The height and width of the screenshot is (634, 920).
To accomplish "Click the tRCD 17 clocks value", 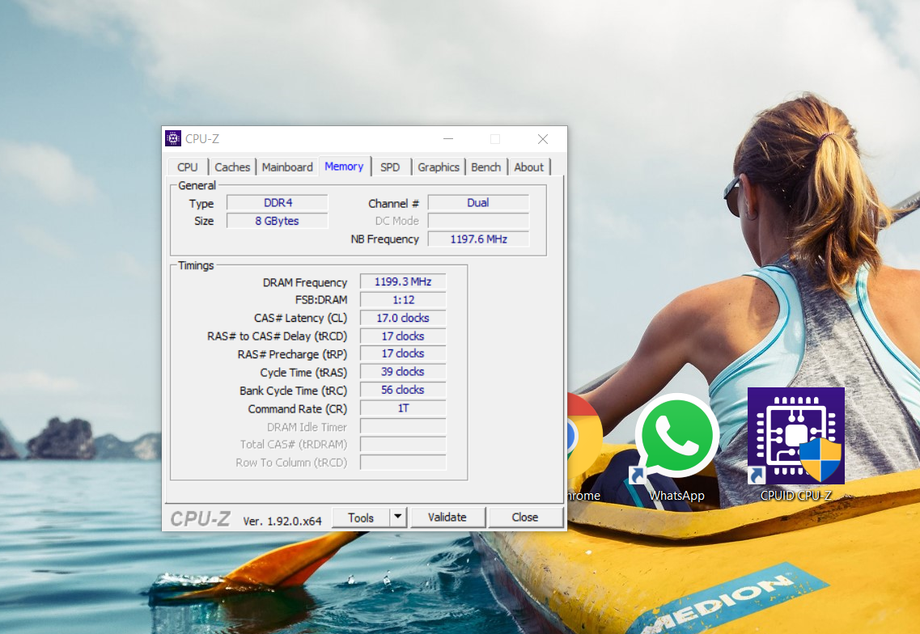I will (403, 336).
